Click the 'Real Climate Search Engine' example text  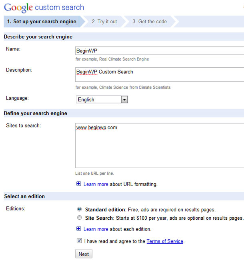124,59
